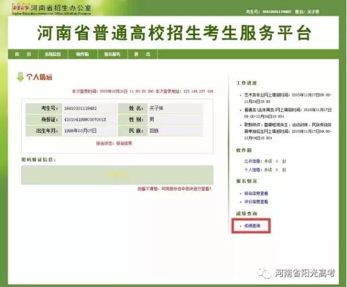Click the 艺术类专业网上填报时间 progress entry
The image size is (347, 287).
288,98
